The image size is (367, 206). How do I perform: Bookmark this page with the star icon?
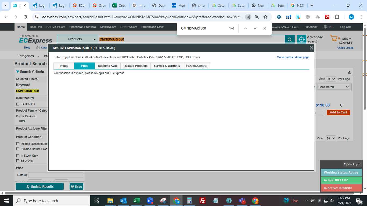(265, 17)
